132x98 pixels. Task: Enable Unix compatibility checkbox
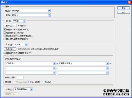pos(43,82)
